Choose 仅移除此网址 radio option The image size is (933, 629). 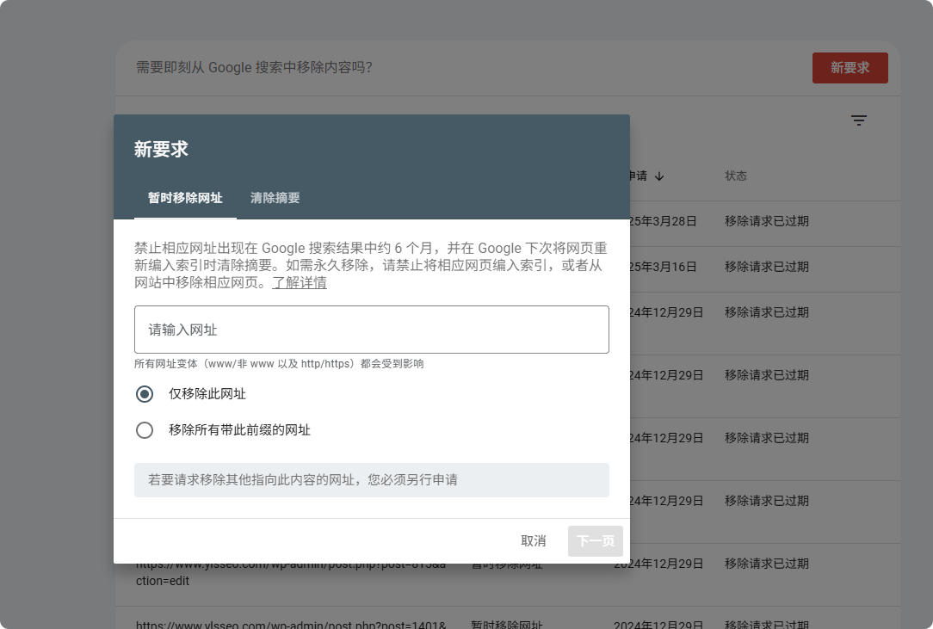pos(145,394)
